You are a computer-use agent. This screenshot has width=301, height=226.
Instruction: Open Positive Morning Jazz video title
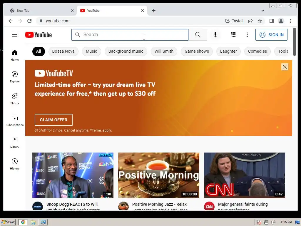point(160,206)
